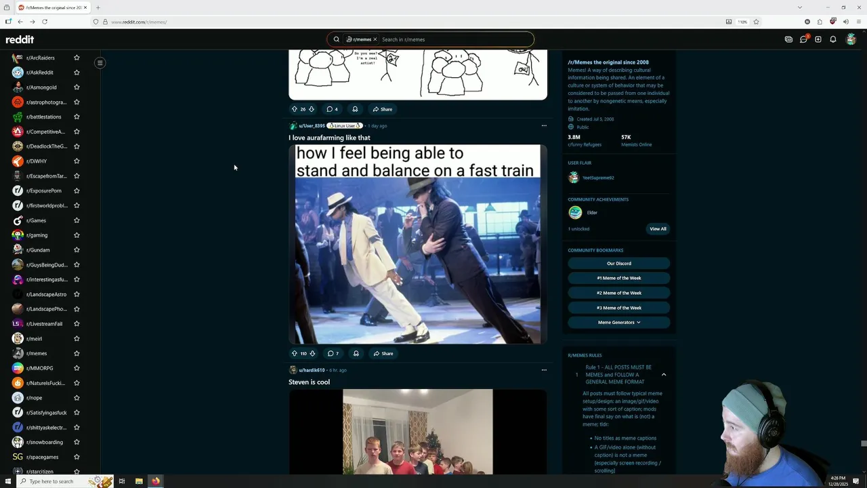Click the Create post plus icon
Viewport: 867px width, 488px height.
[x=818, y=39]
